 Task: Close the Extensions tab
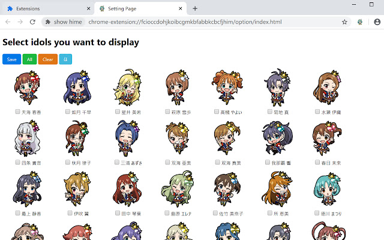88,8
